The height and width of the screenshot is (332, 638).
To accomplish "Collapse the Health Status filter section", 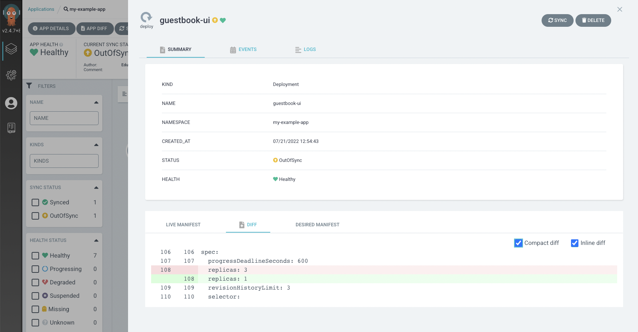I will point(96,240).
